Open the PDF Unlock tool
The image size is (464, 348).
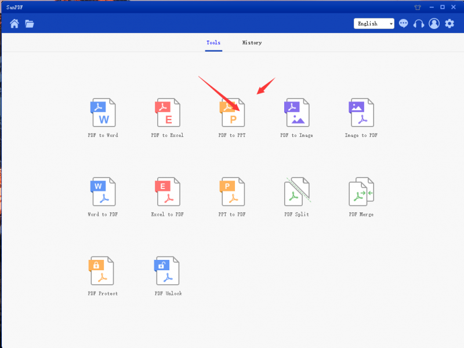[168, 271]
